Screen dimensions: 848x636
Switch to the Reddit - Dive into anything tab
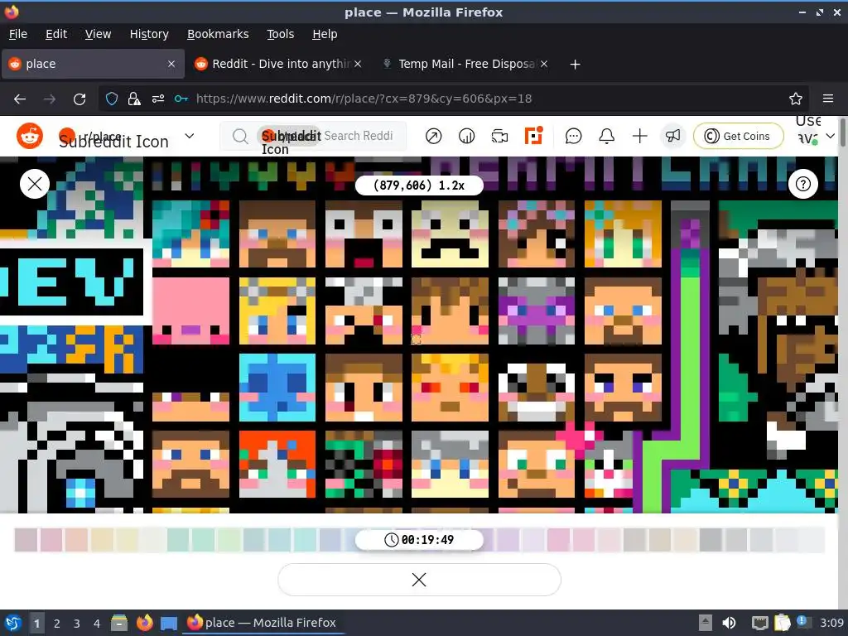(x=278, y=64)
